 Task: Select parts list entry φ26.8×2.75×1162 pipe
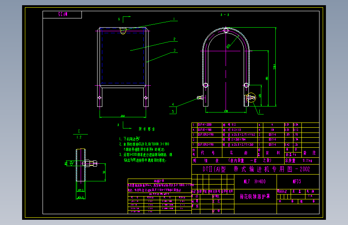(x=239, y=135)
